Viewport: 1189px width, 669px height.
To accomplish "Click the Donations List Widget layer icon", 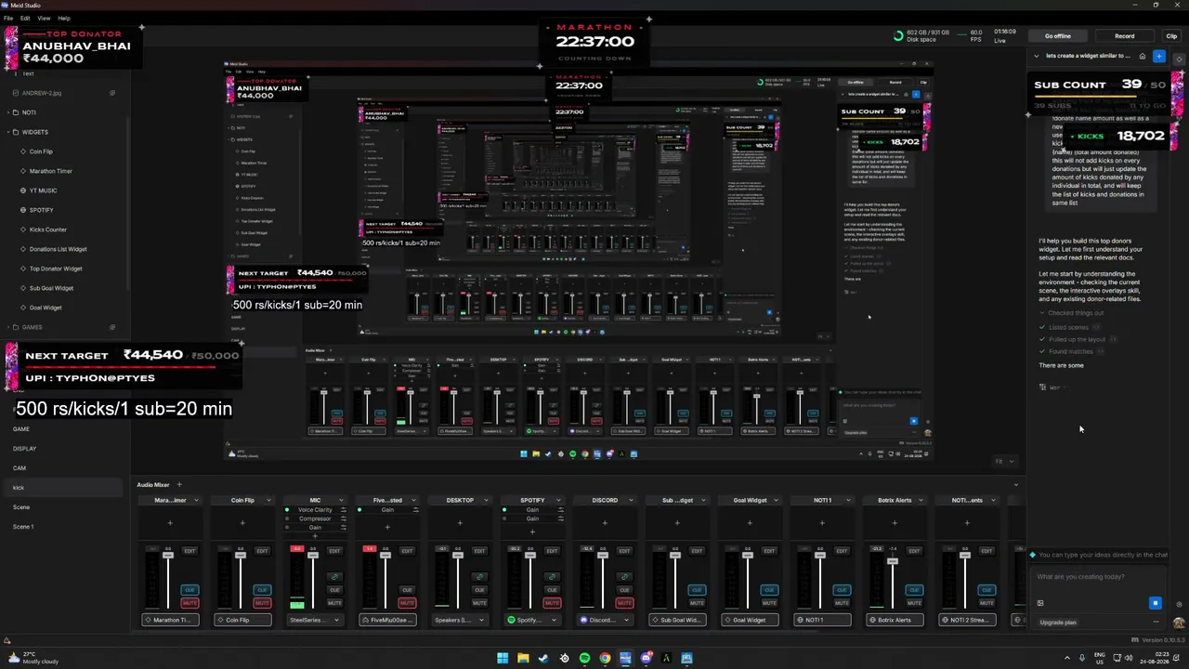I will click(x=23, y=249).
